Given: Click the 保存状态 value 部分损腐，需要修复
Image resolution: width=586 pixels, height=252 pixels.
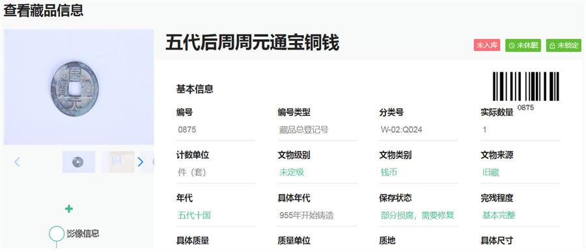Looking at the screenshot, I should (x=417, y=216).
